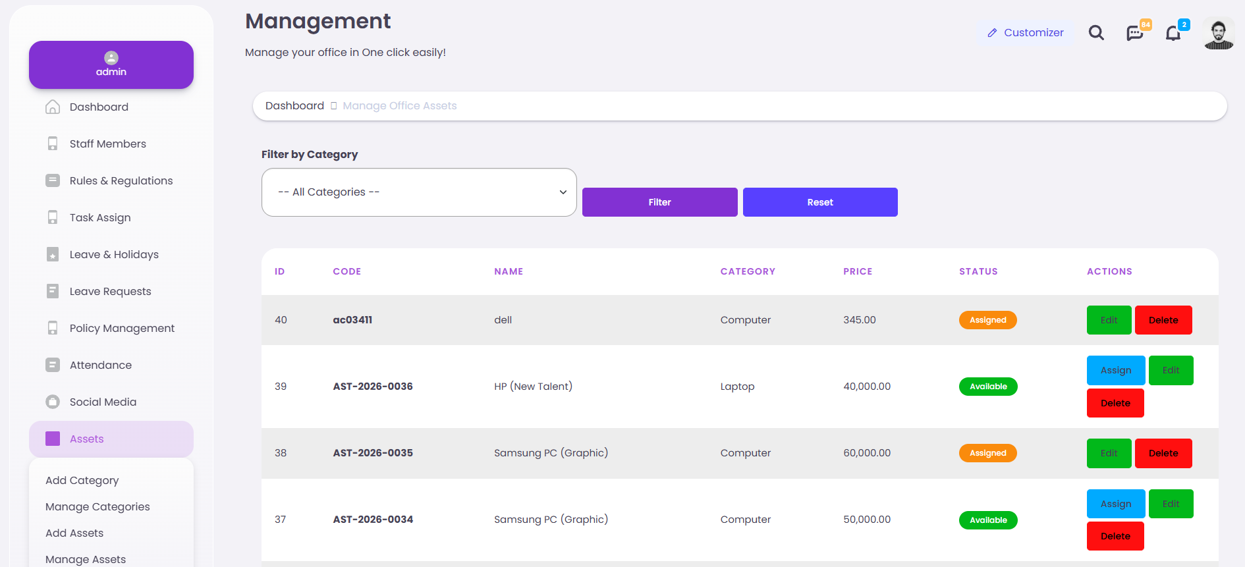The width and height of the screenshot is (1245, 567).
Task: Click the blue Reset button
Action: click(820, 202)
